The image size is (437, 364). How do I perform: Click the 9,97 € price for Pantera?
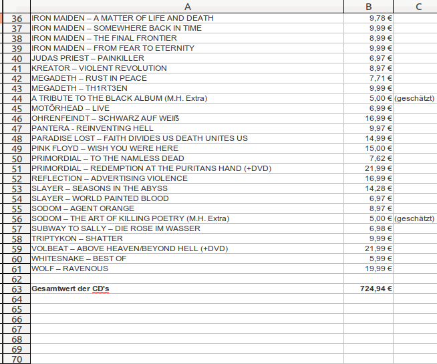click(368, 129)
